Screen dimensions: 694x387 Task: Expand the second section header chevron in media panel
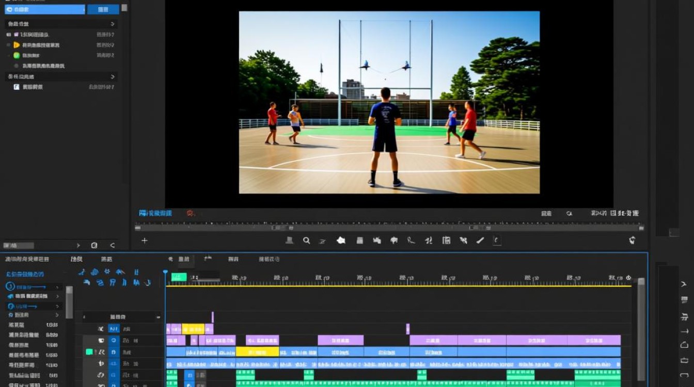tap(112, 76)
